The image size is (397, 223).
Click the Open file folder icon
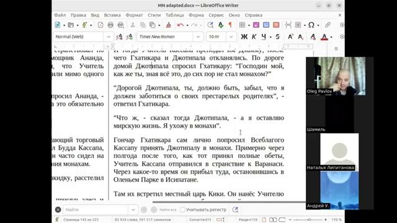pyautogui.click(x=71, y=25)
